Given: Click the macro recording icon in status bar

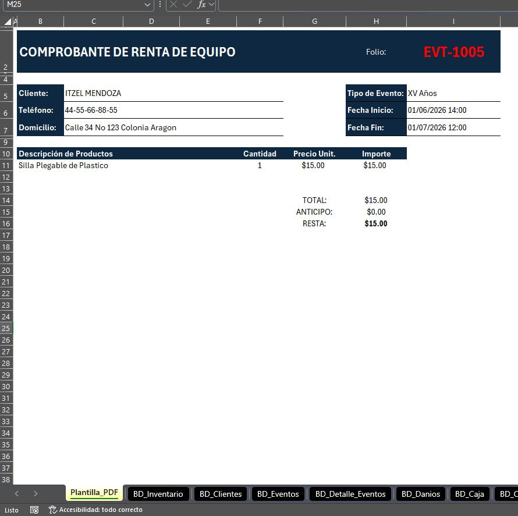Looking at the screenshot, I should 34,510.
